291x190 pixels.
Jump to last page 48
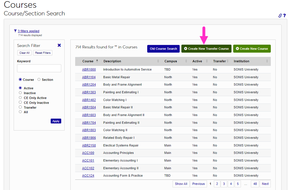tap(255, 184)
